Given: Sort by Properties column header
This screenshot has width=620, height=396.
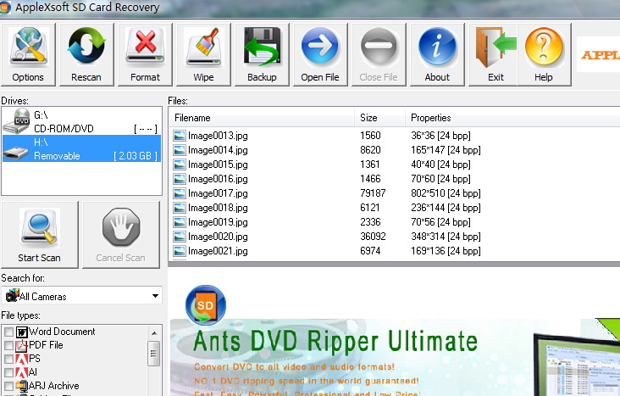Looking at the screenshot, I should (512, 118).
